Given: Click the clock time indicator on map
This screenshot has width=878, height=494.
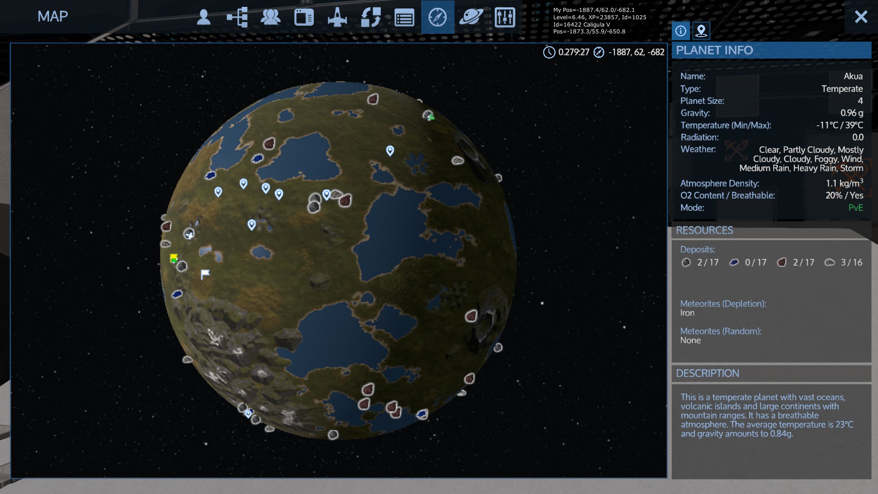Looking at the screenshot, I should tap(549, 52).
